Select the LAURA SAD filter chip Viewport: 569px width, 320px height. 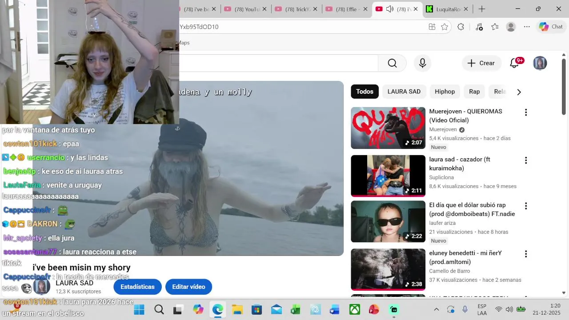click(x=404, y=92)
